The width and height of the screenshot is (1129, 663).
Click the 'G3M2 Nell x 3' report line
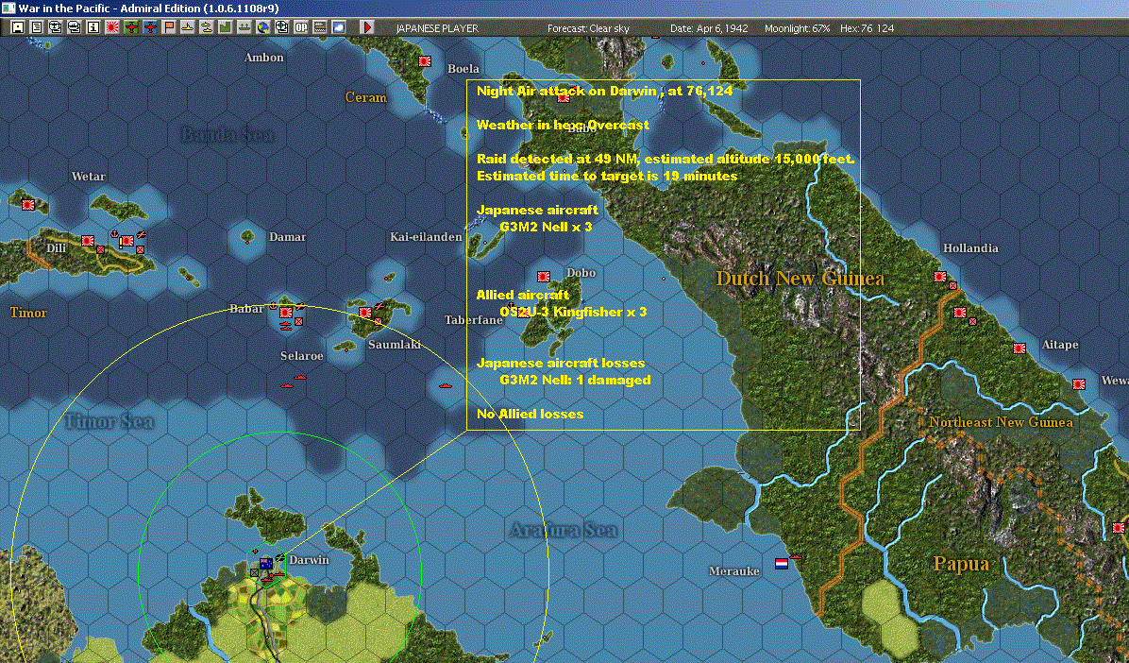[545, 227]
